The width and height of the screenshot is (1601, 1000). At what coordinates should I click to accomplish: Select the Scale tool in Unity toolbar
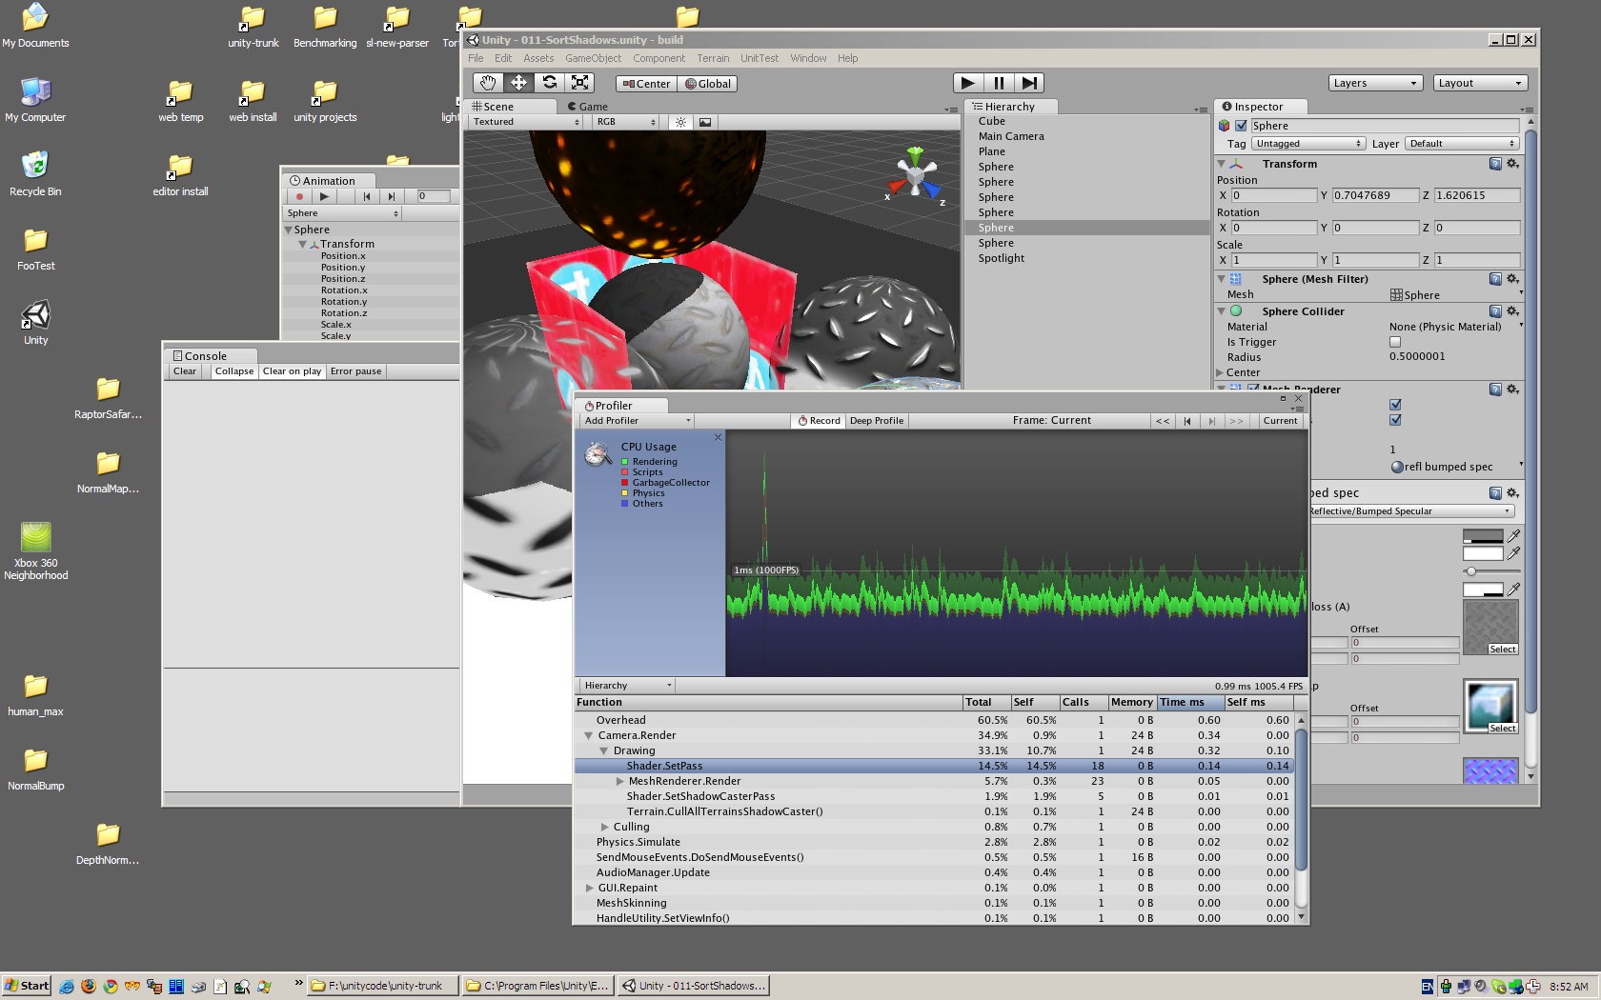point(580,83)
